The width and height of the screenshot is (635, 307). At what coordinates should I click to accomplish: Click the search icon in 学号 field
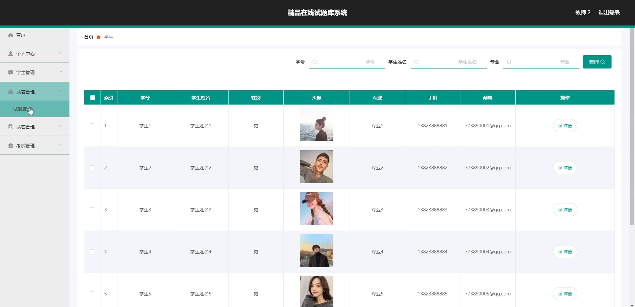315,62
